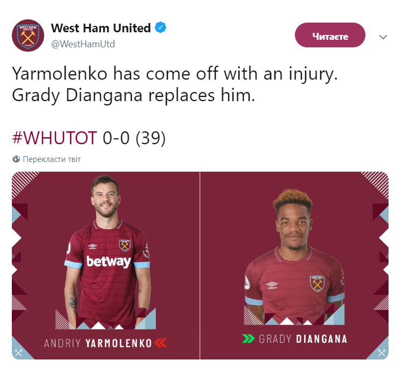Image resolution: width=402 pixels, height=367 pixels.
Task: Open the @WestHamUtd handle link
Action: pos(83,44)
